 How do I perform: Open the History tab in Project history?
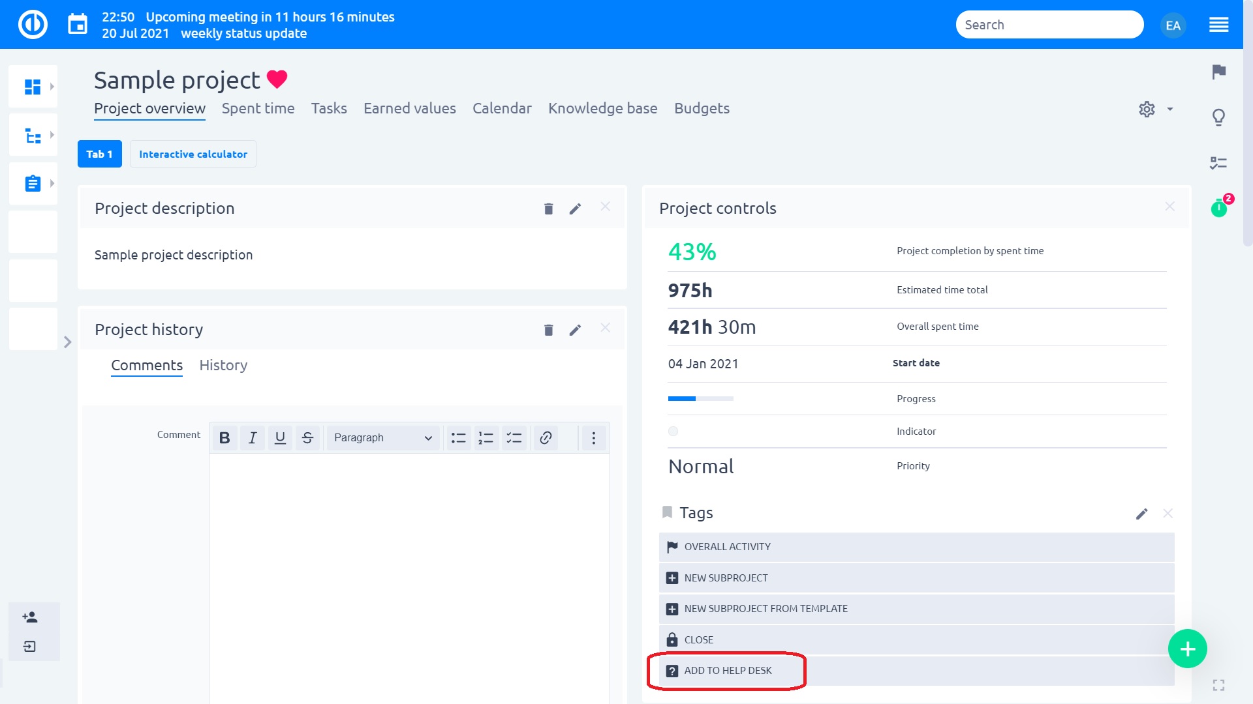tap(223, 365)
